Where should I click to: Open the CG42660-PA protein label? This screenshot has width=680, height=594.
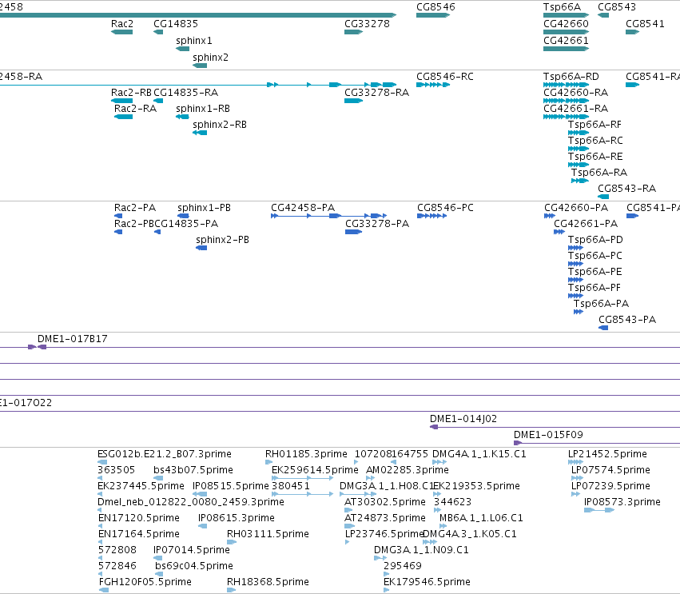[x=576, y=209]
